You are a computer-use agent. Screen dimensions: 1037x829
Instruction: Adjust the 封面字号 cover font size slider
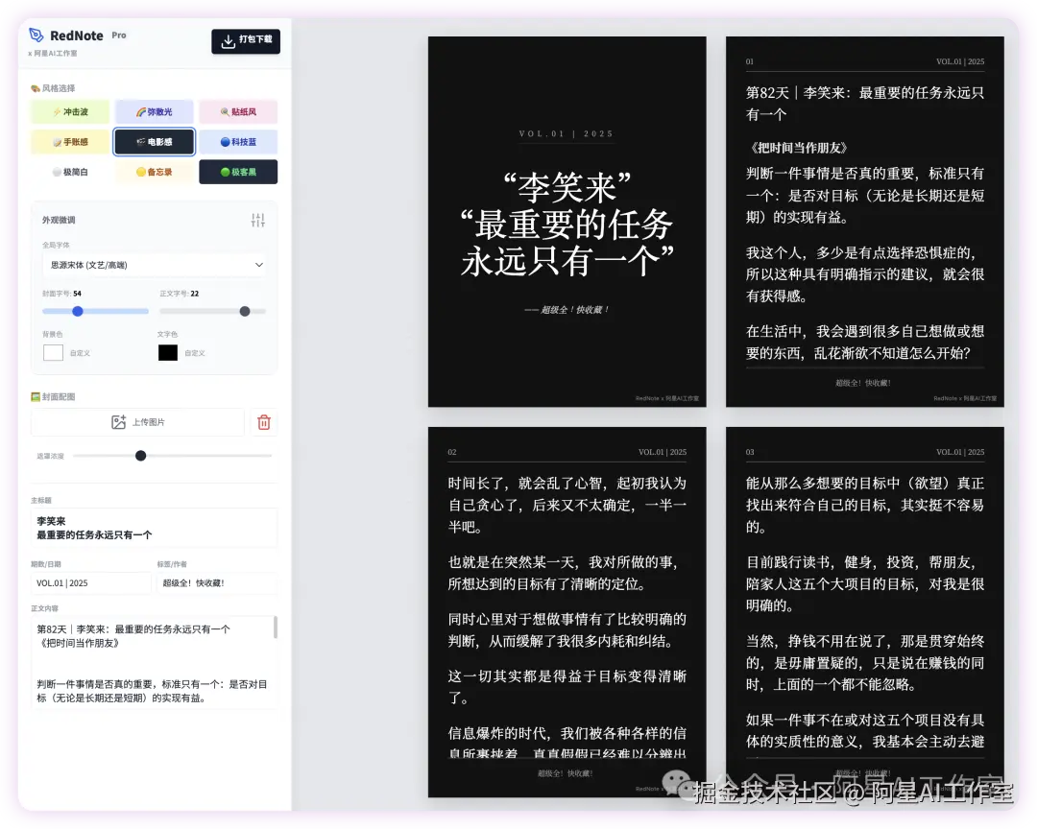pyautogui.click(x=77, y=311)
